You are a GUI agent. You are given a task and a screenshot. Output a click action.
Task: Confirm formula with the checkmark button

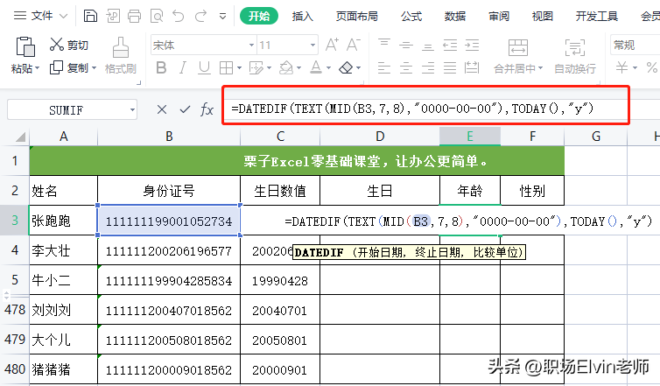[185, 109]
